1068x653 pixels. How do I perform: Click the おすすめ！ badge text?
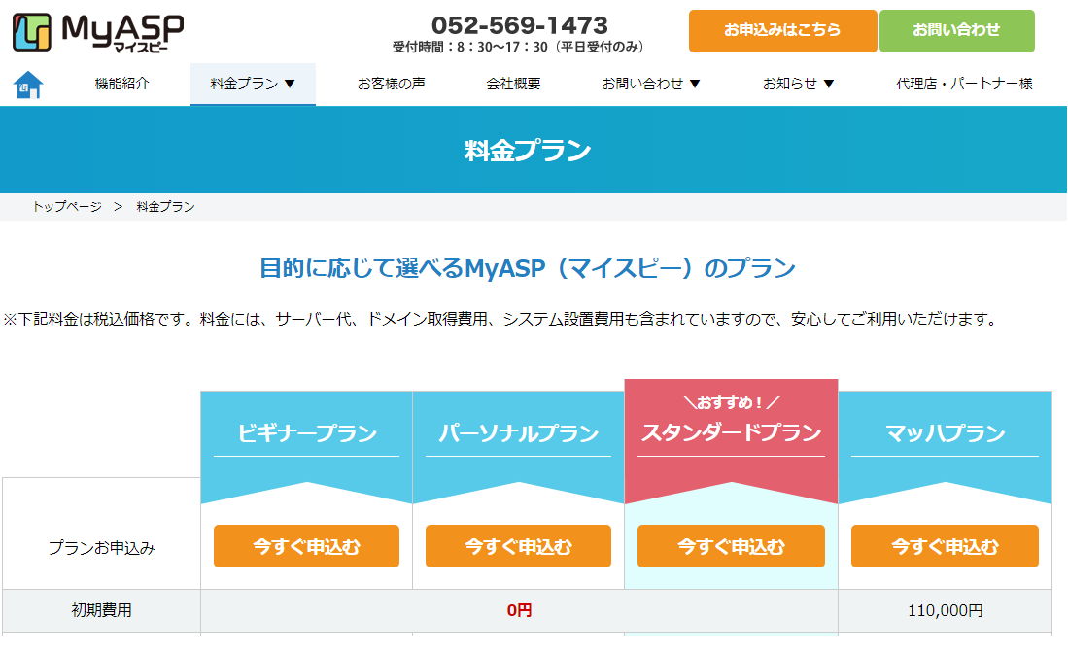coord(731,403)
